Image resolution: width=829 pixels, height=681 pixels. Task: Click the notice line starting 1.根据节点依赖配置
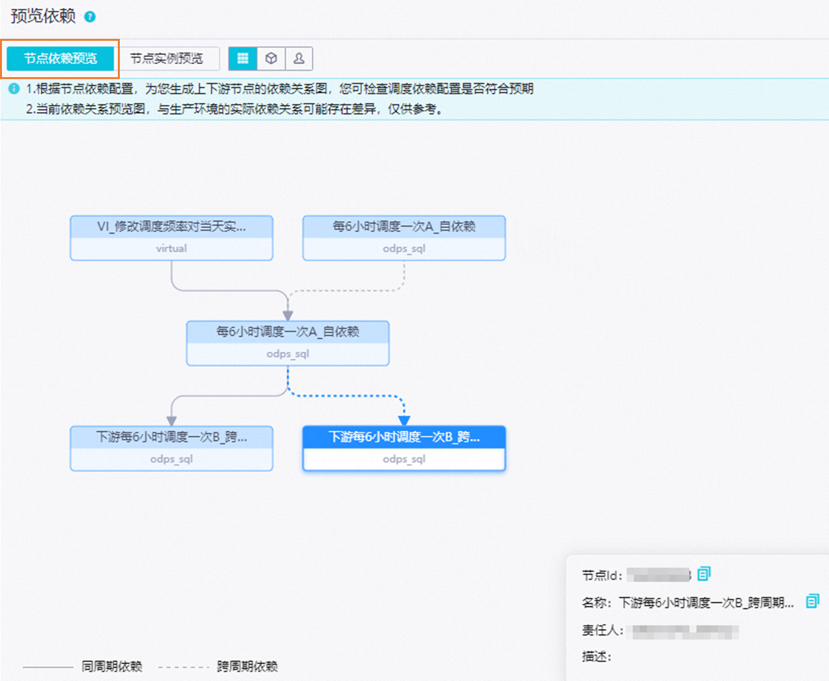click(x=280, y=89)
